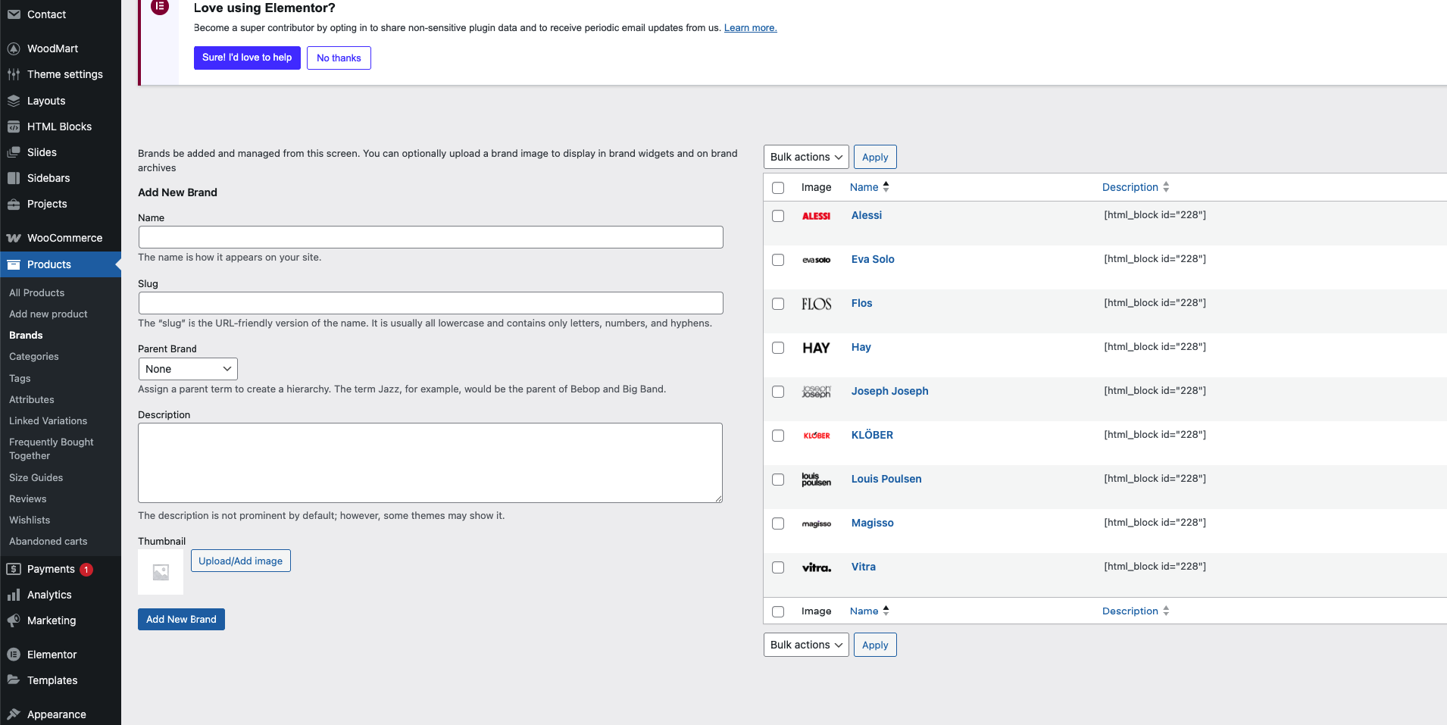The height and width of the screenshot is (725, 1447).
Task: Click the thumbnail placeholder image
Action: [x=161, y=572]
